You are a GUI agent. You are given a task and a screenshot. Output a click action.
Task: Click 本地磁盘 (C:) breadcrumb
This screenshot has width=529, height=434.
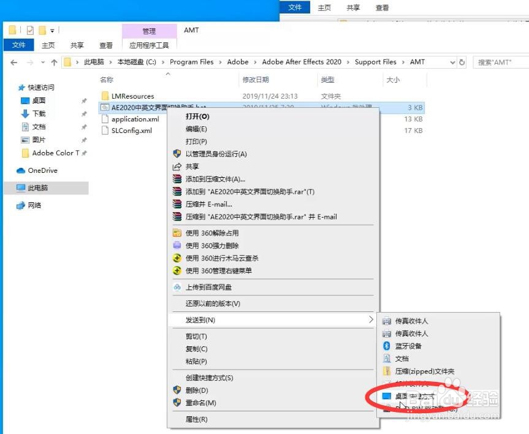click(137, 62)
